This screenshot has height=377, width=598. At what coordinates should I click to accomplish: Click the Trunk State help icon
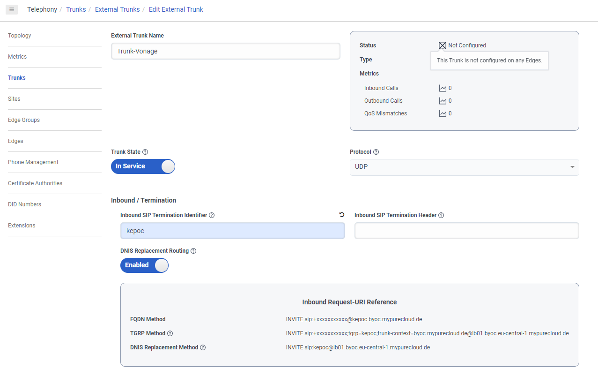145,152
